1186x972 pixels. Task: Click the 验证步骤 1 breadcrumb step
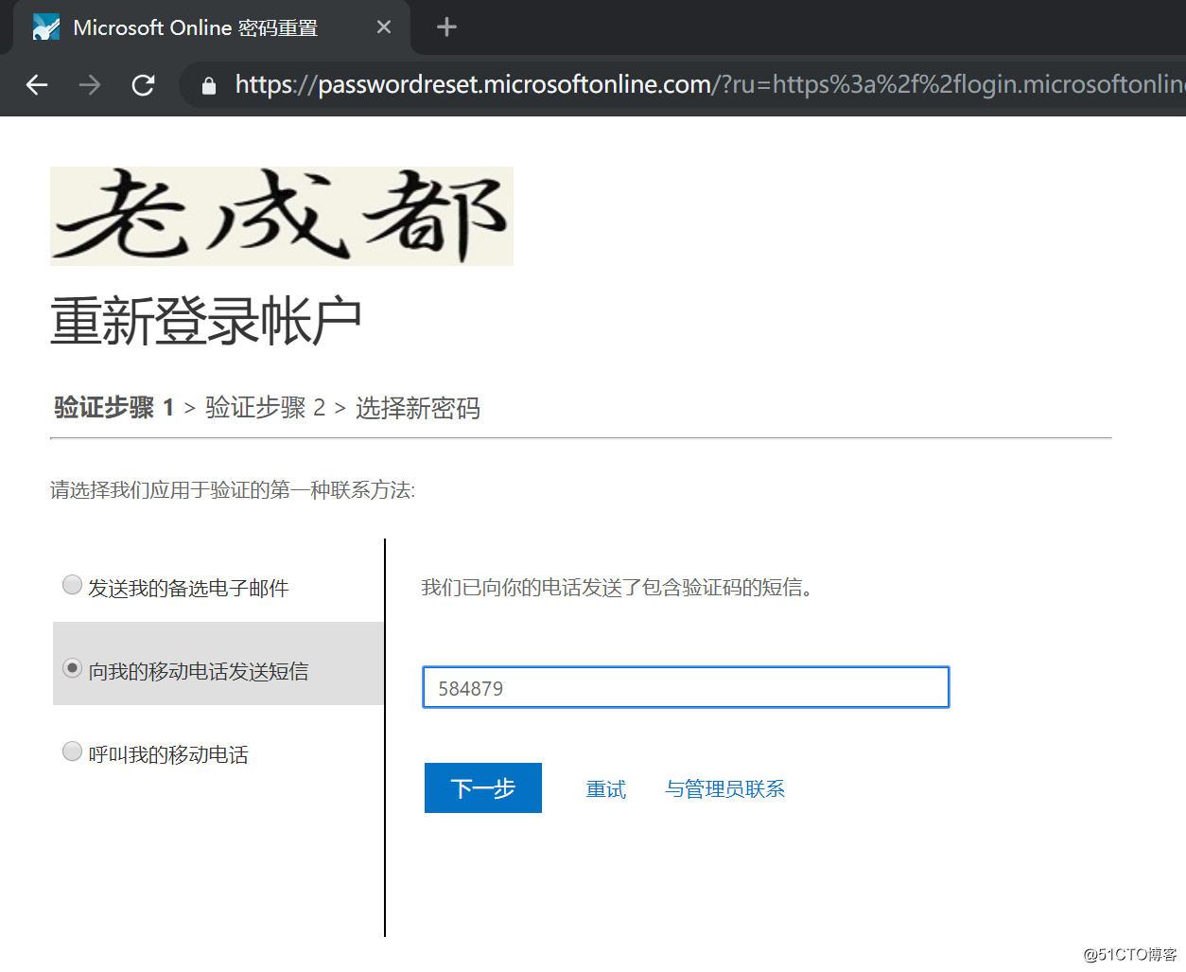[113, 408]
